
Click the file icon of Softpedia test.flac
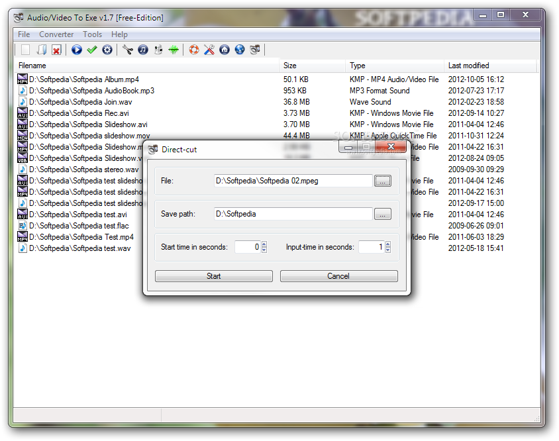23,226
